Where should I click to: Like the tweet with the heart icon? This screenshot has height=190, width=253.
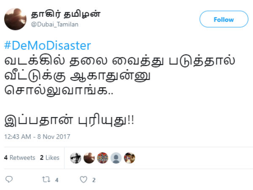coord(83,179)
